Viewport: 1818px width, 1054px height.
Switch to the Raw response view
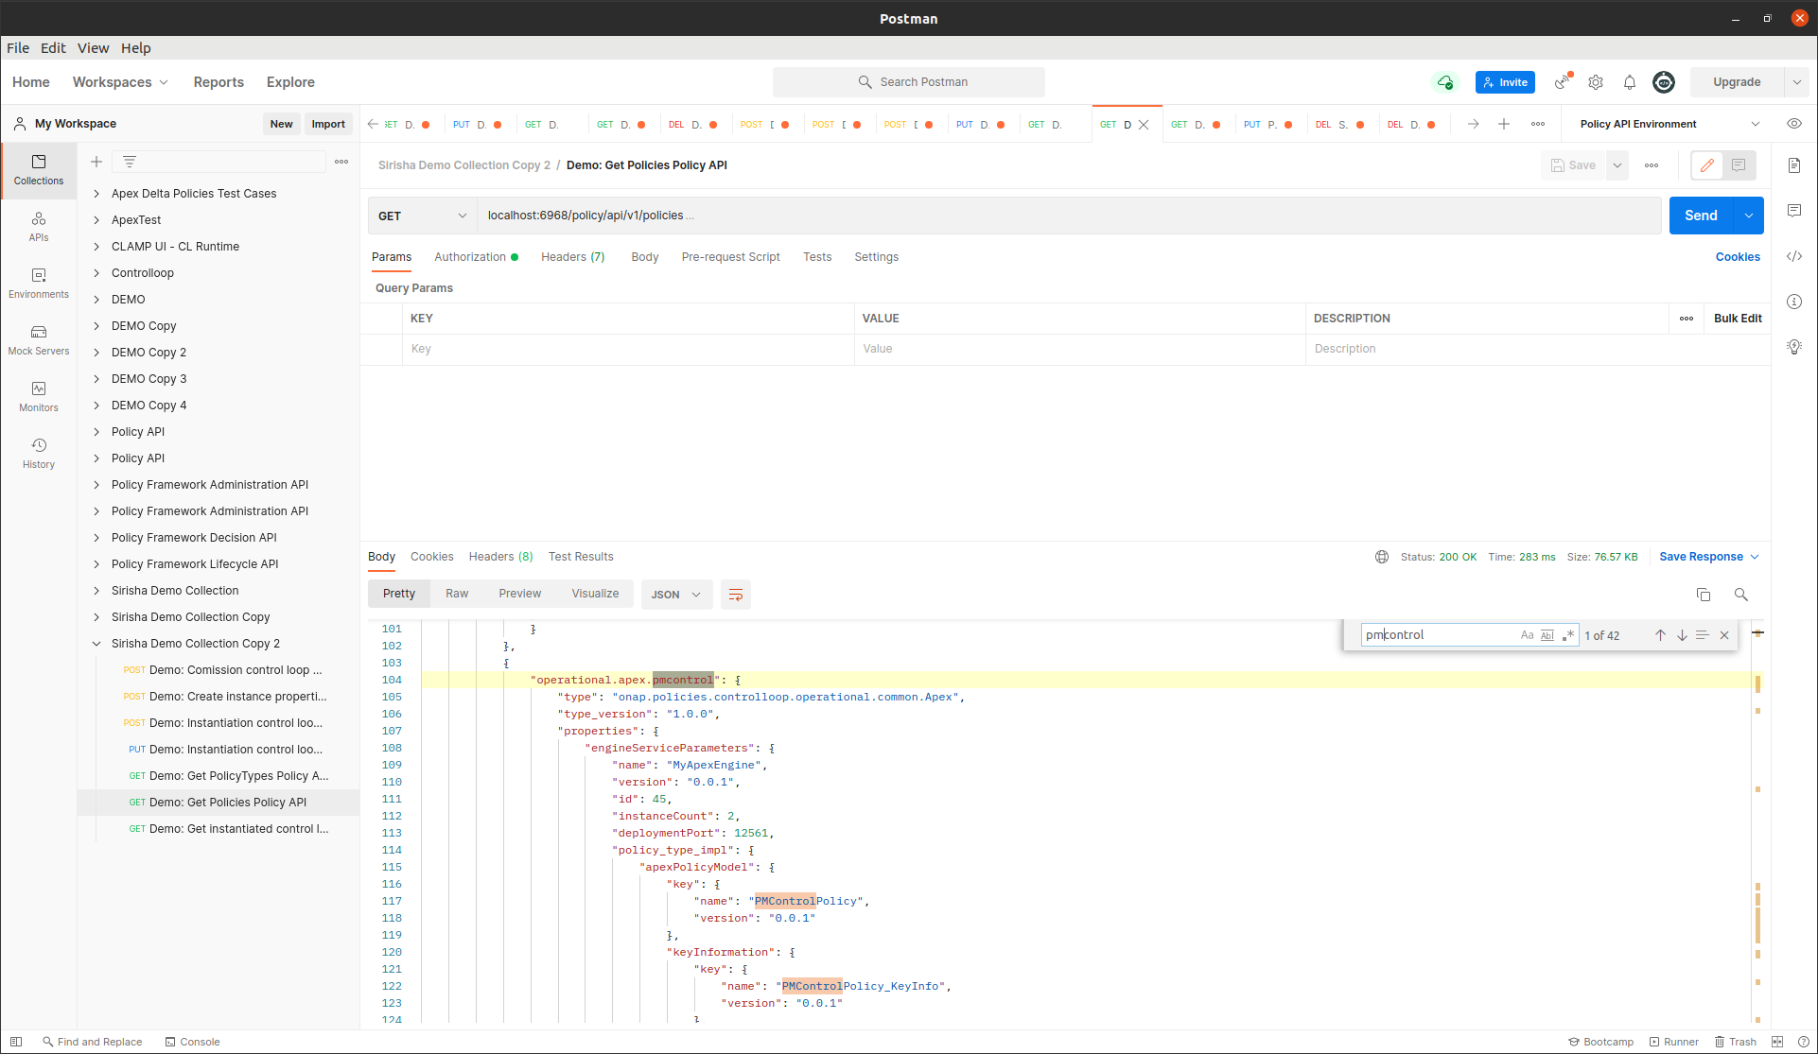click(457, 594)
